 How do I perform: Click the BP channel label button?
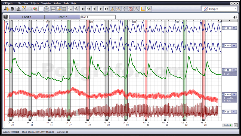coord(234,94)
